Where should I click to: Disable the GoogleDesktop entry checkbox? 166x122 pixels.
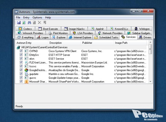tap(21, 70)
